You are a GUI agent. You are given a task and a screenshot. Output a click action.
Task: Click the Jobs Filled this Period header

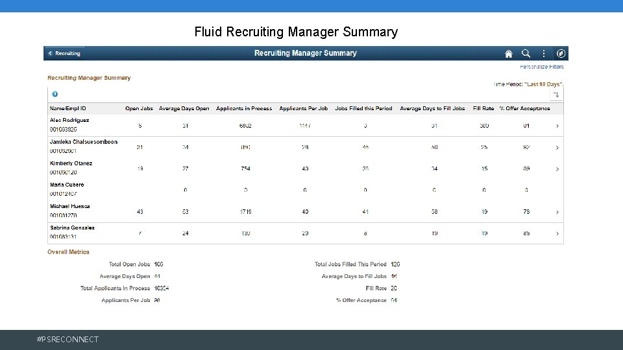(x=363, y=108)
